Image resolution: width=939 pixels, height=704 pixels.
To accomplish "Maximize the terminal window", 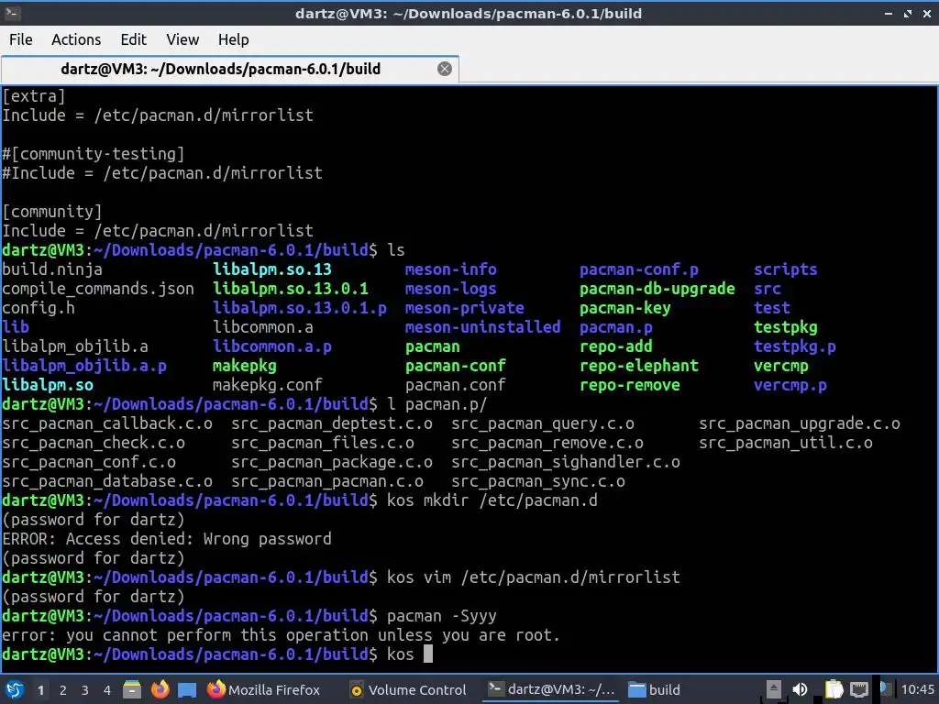I will click(x=908, y=13).
